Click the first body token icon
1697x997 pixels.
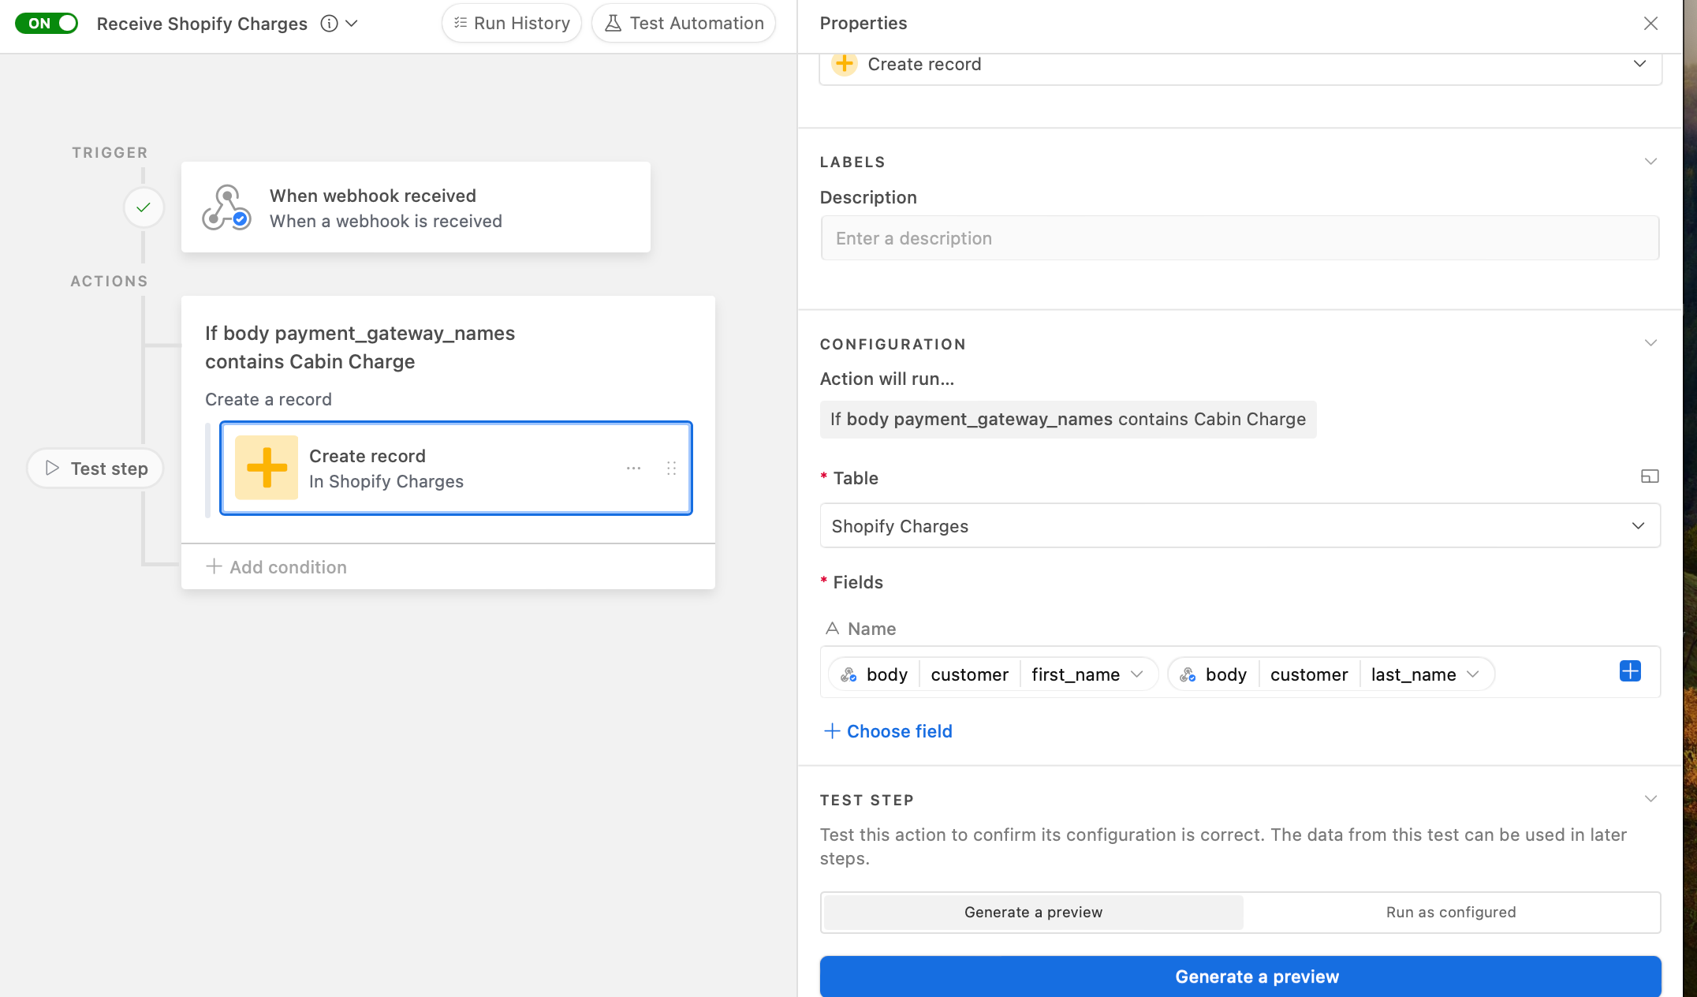(x=848, y=674)
